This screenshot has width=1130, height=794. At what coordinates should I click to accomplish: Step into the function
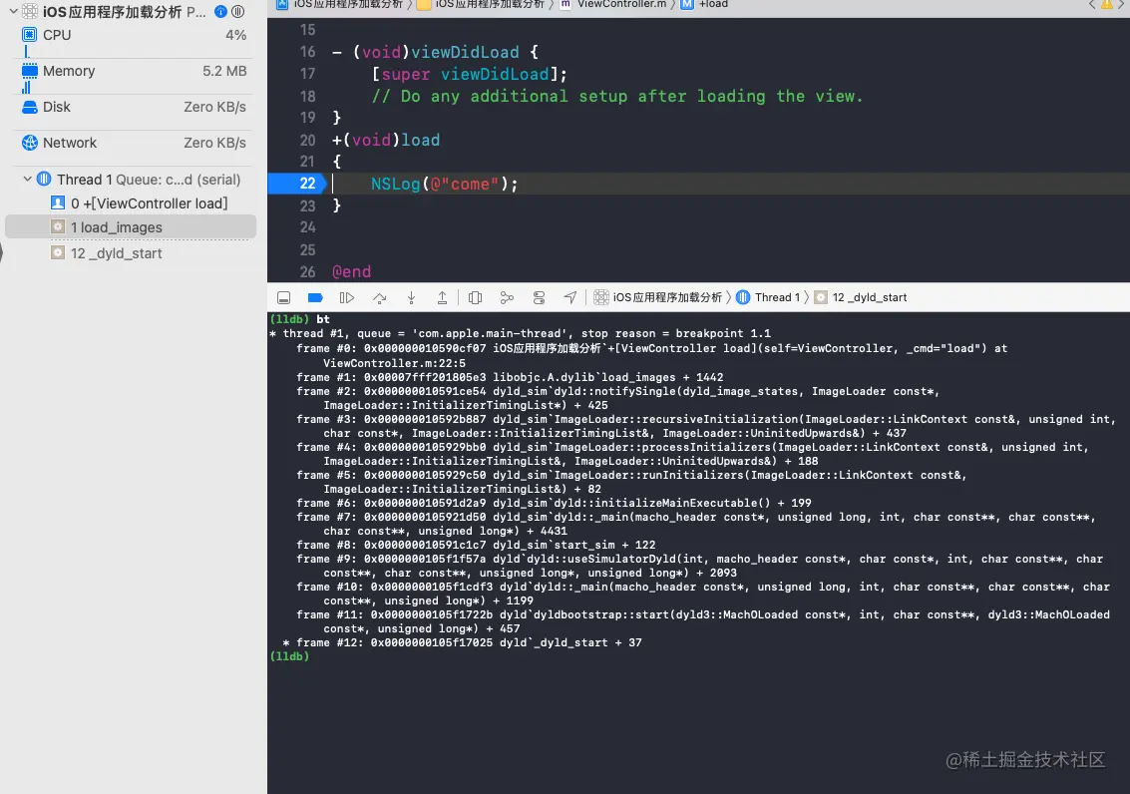tap(411, 297)
